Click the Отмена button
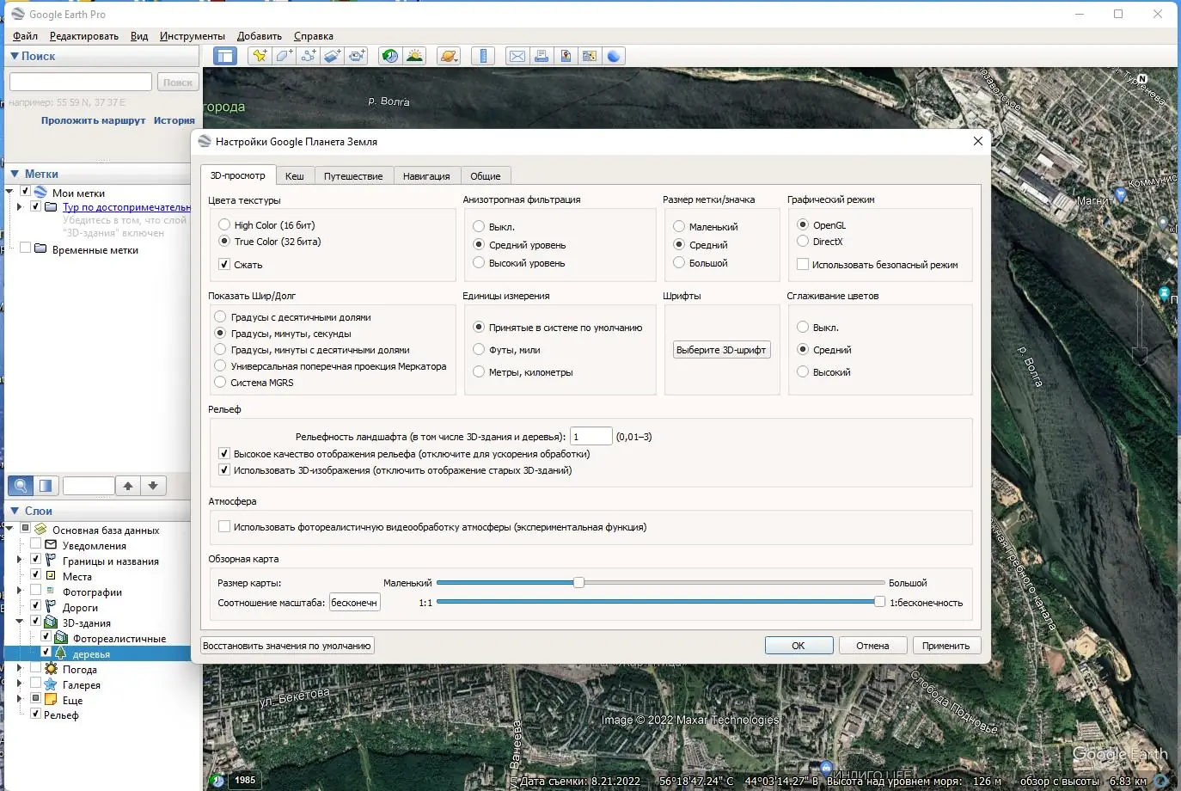The width and height of the screenshot is (1181, 791). tap(872, 646)
